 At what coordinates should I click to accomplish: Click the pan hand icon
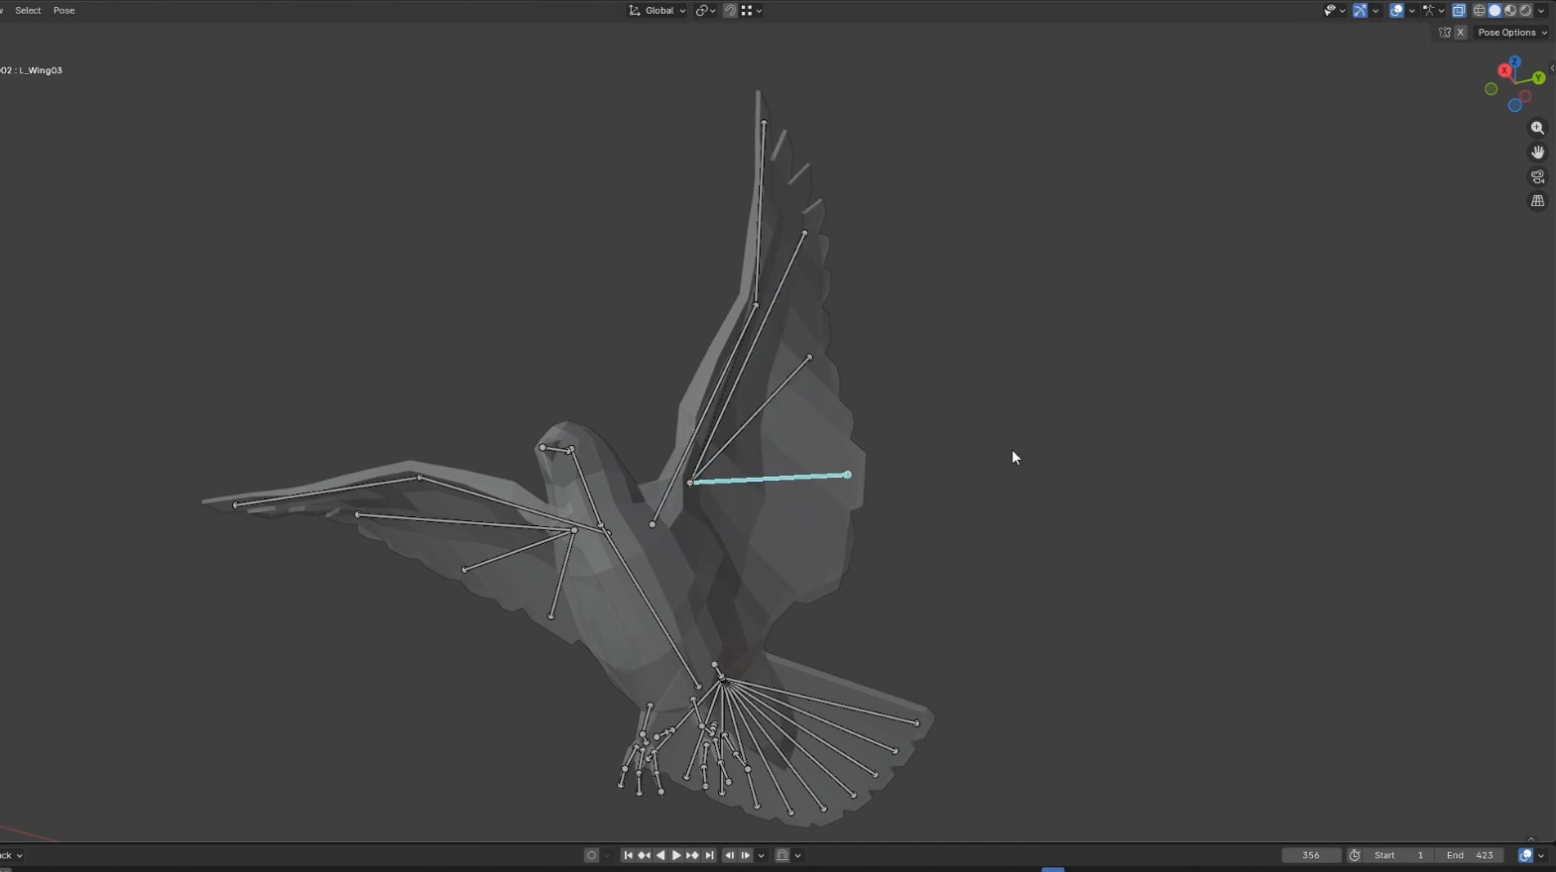point(1537,153)
